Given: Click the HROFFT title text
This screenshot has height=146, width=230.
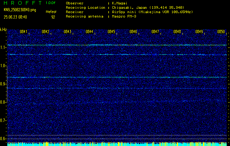Looking at the screenshot, I should click(x=23, y=3).
